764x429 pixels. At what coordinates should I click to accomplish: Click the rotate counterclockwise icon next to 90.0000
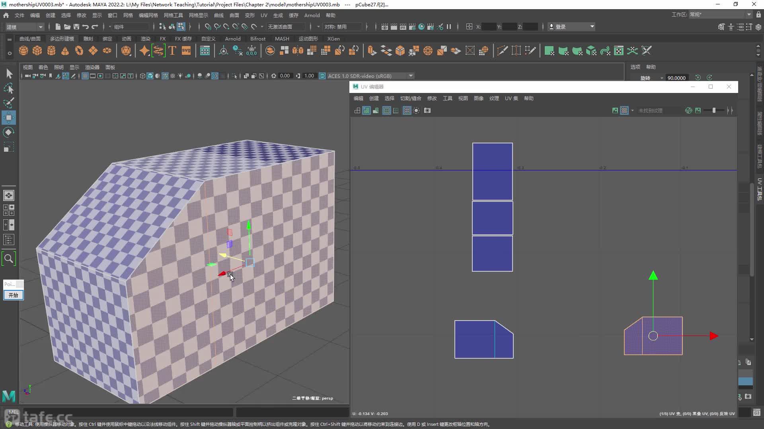[x=698, y=77]
